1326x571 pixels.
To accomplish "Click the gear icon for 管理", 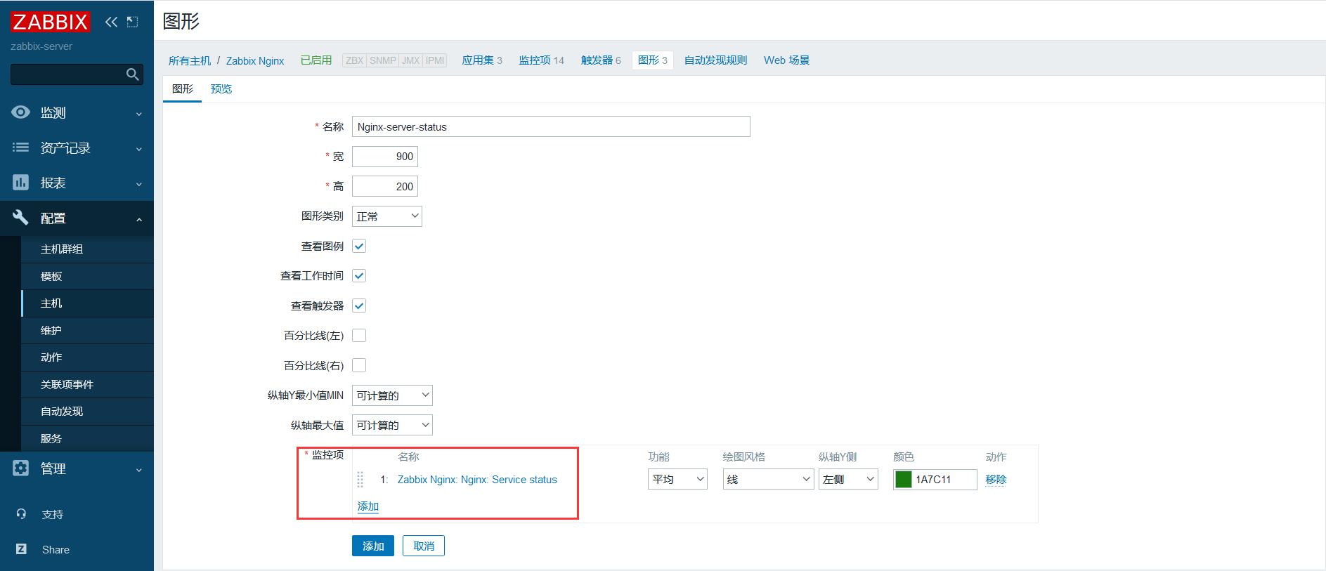I will point(21,468).
